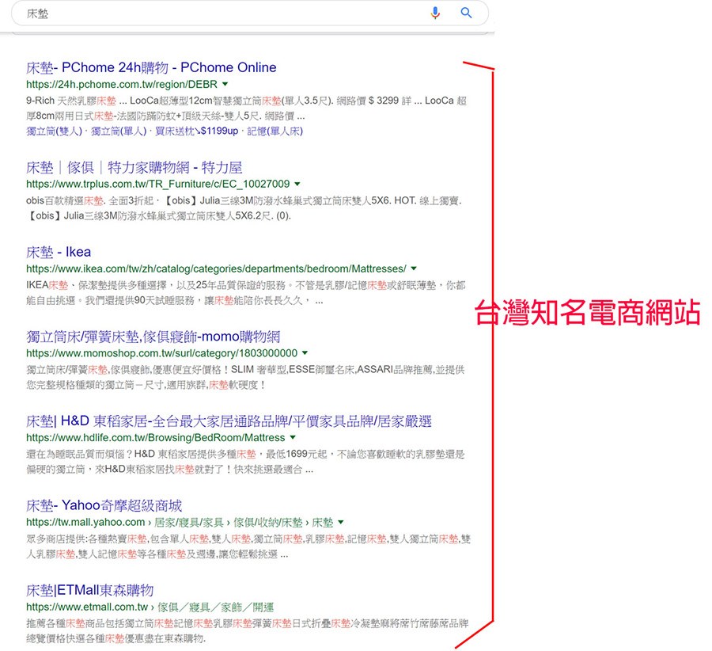The height and width of the screenshot is (651, 712).
Task: Expand dropdown arrow beside trplus.com.tw URL
Action: 297,184
